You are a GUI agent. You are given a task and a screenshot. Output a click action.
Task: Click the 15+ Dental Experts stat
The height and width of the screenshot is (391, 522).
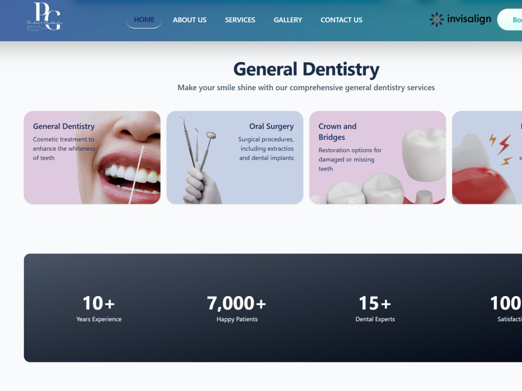click(x=375, y=308)
